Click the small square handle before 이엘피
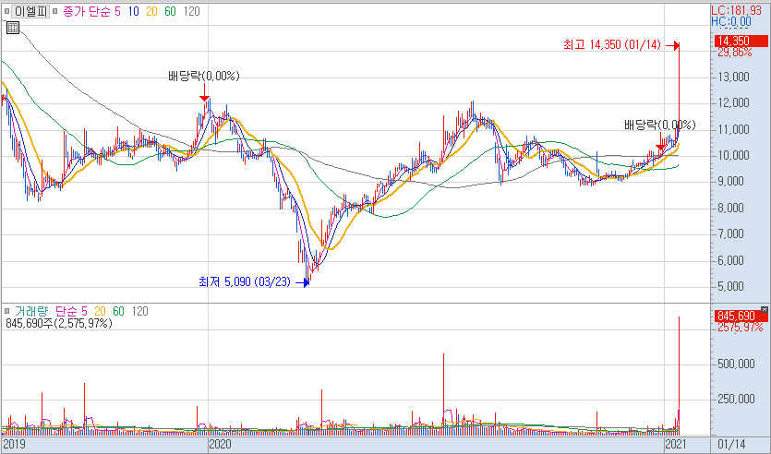The width and height of the screenshot is (771, 454). tap(6, 11)
